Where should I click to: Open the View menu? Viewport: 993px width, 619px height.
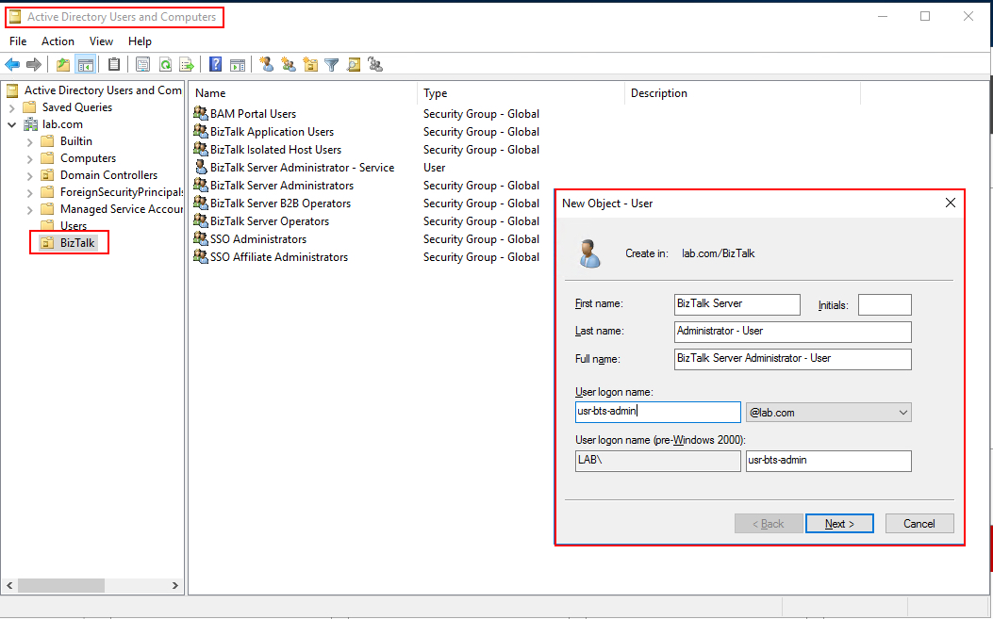[x=101, y=41]
